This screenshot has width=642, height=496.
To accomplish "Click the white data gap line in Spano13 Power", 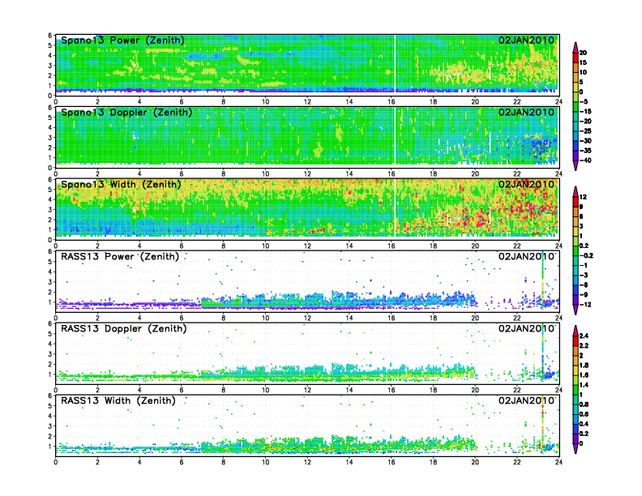I will coord(395,66).
